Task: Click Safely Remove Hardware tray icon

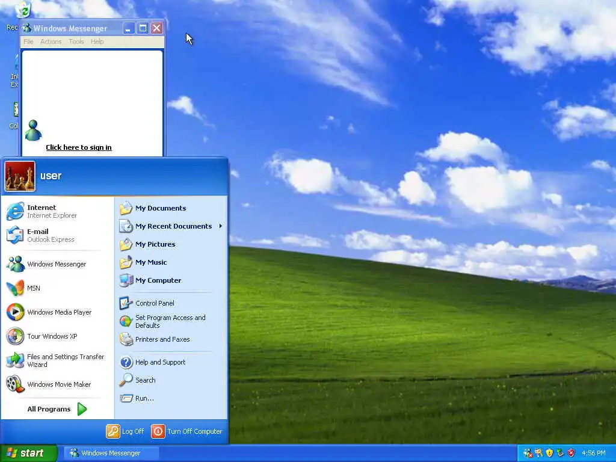Action: click(x=560, y=453)
